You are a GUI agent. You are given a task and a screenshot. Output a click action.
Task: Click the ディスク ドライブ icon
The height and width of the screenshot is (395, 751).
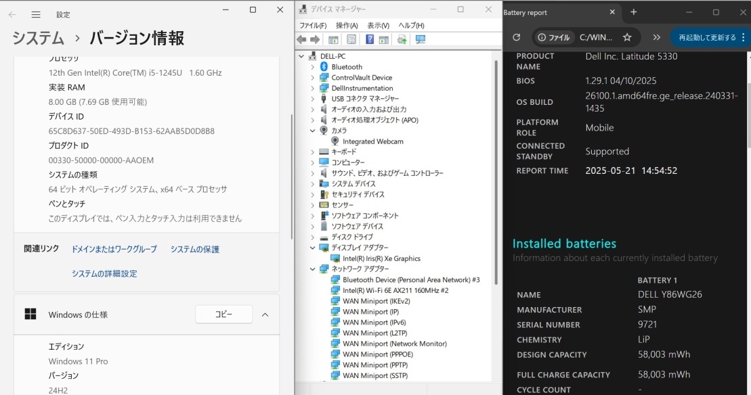click(324, 237)
